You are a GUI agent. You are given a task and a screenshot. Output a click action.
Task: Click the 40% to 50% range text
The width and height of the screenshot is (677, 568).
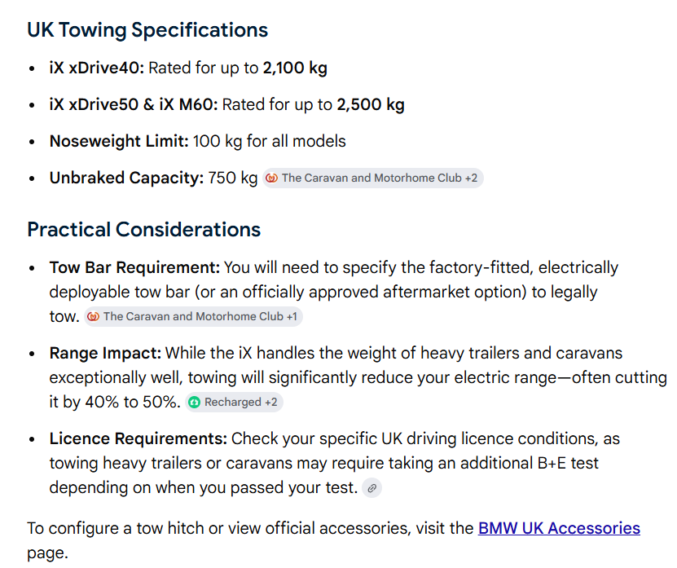[132, 402]
